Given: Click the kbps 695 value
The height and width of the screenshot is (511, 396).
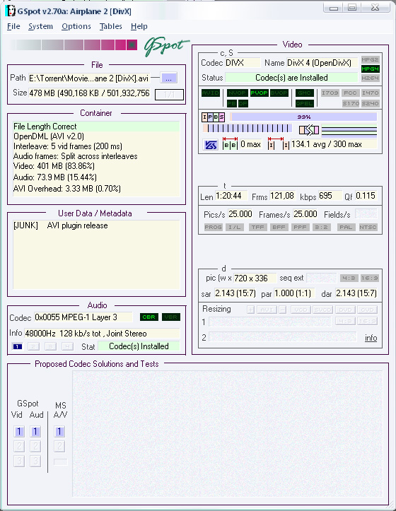Looking at the screenshot, I should pyautogui.click(x=330, y=196).
